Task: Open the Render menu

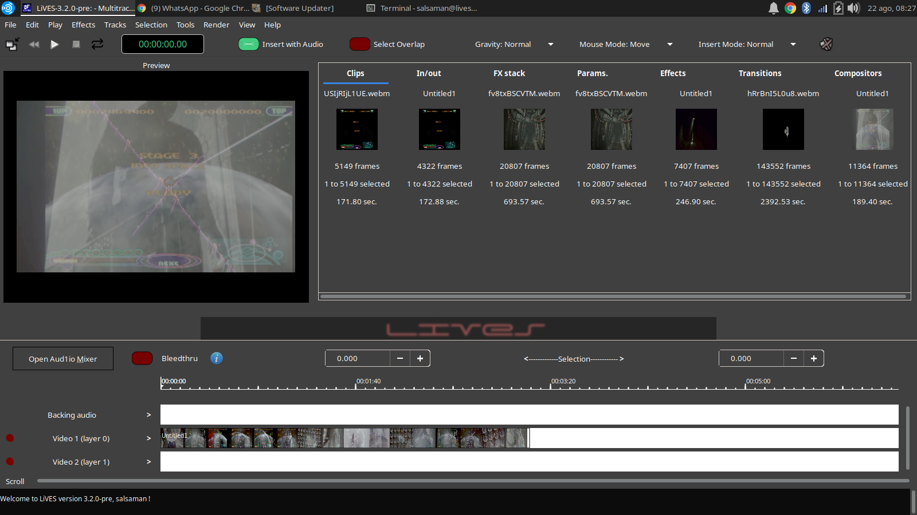Action: [x=216, y=25]
